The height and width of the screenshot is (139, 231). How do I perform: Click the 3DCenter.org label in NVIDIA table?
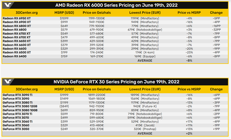point(27,89)
